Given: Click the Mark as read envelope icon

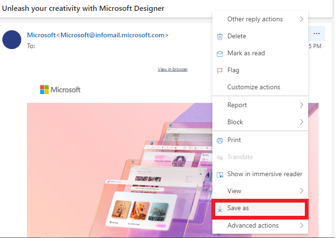Looking at the screenshot, I should coord(219,54).
